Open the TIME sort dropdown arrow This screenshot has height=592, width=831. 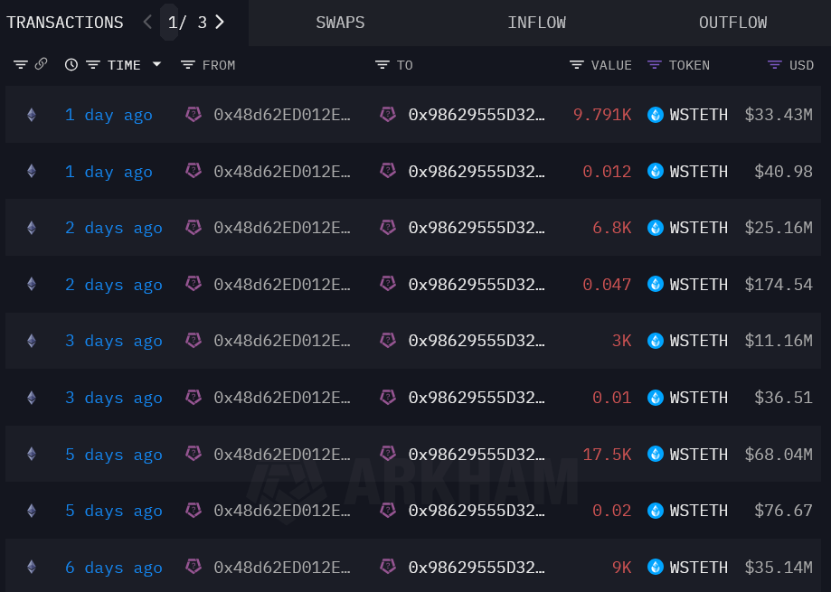pos(155,64)
